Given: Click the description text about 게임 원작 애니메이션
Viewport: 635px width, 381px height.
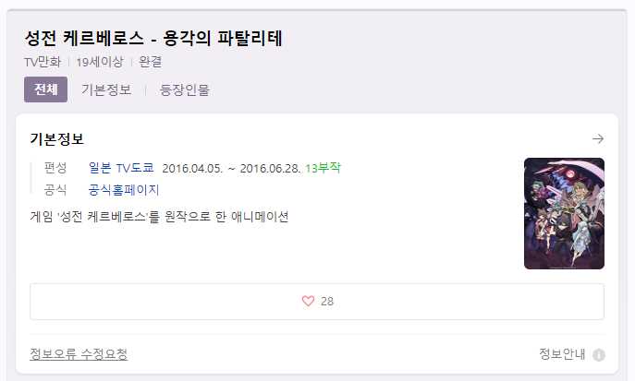Looking at the screenshot, I should [x=159, y=217].
